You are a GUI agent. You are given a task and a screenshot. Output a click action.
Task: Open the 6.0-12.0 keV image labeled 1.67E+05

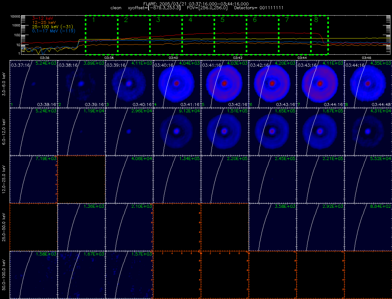pos(320,131)
